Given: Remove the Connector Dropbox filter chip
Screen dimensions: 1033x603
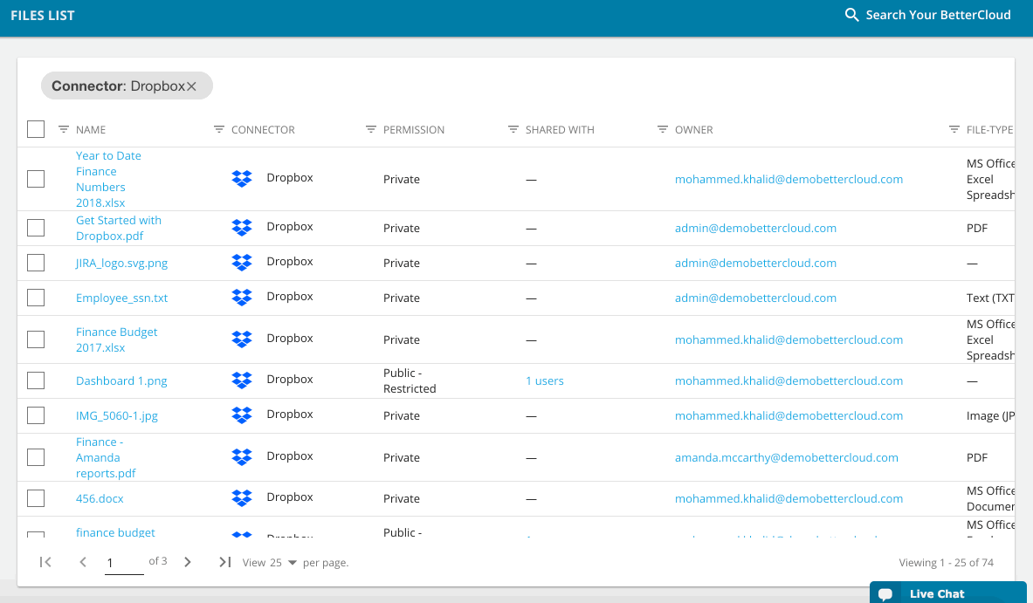Looking at the screenshot, I should pos(192,86).
